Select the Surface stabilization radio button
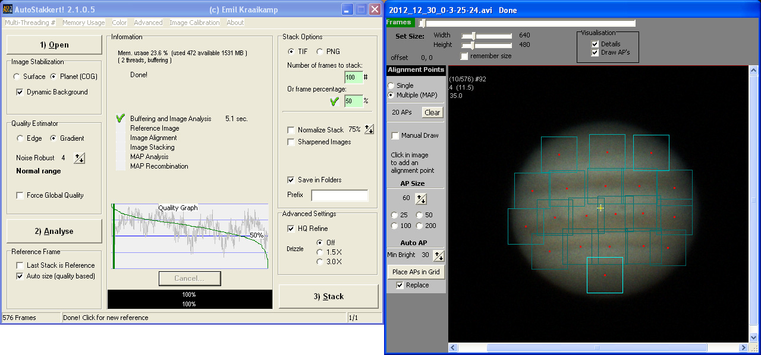 pyautogui.click(x=17, y=77)
